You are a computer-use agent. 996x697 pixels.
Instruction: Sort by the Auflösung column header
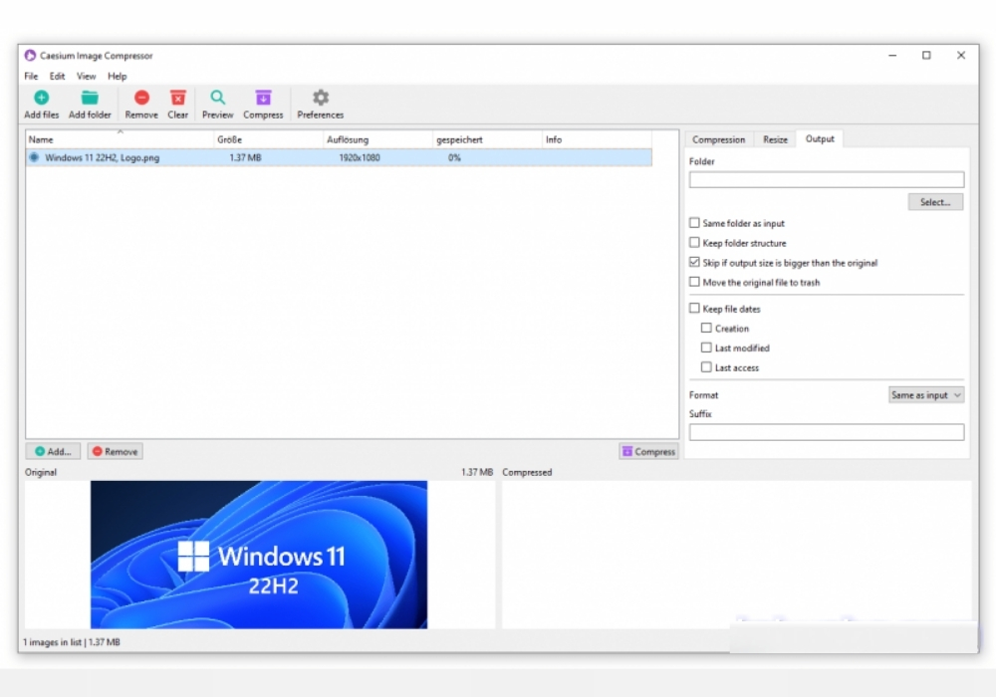click(x=377, y=139)
